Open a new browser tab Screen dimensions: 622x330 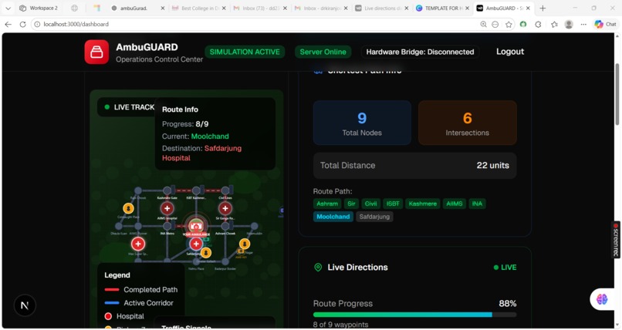click(543, 8)
